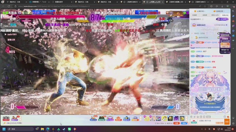This screenshot has height=132, width=236.
Task: Click the red heart fan badge icon
Action: click(x=194, y=121)
